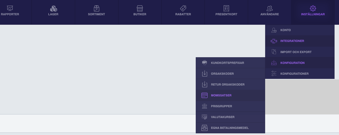339x135 pixels.
Task: Select Kundkortsprefixar submenu text
Action: [x=227, y=63]
